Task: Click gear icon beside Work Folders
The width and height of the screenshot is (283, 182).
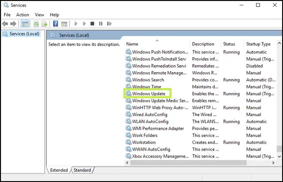Action: click(x=128, y=136)
